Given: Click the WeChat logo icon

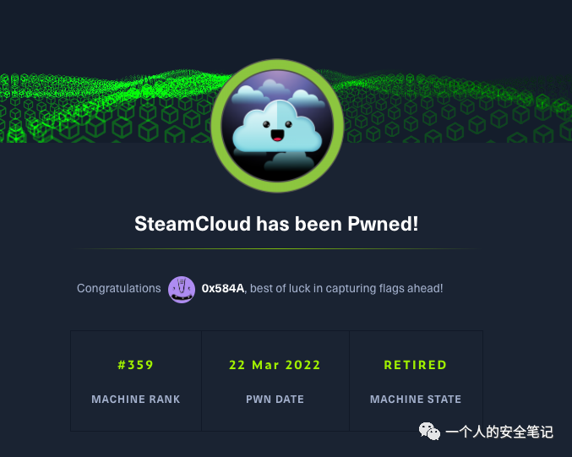Looking at the screenshot, I should [429, 432].
